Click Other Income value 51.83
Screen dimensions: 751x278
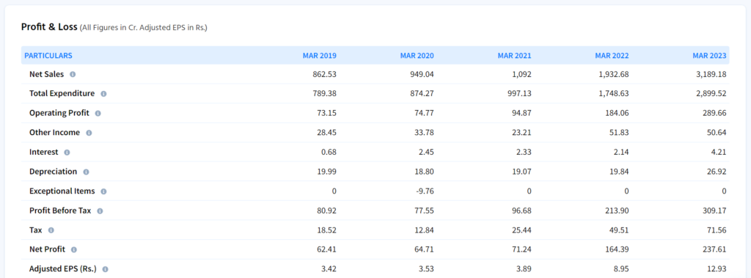pyautogui.click(x=619, y=132)
